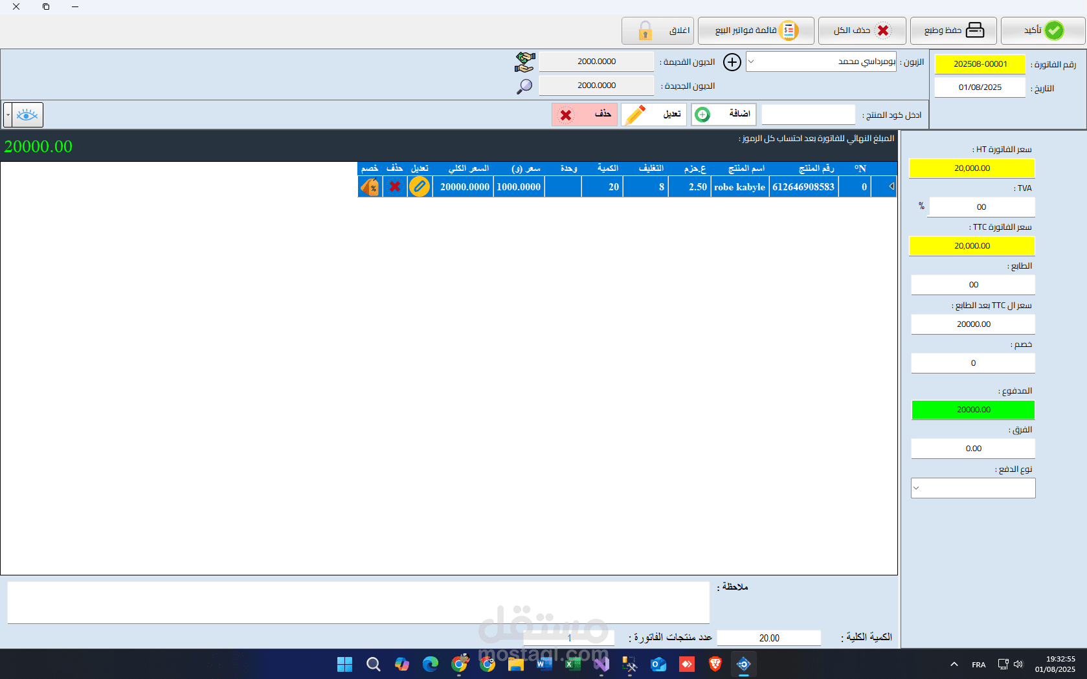The height and width of the screenshot is (679, 1087).
Task: Toggle the eye visibility button
Action: coord(27,115)
